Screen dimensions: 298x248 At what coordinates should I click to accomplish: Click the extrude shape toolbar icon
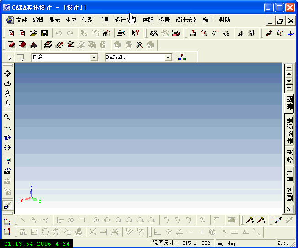click(193, 33)
